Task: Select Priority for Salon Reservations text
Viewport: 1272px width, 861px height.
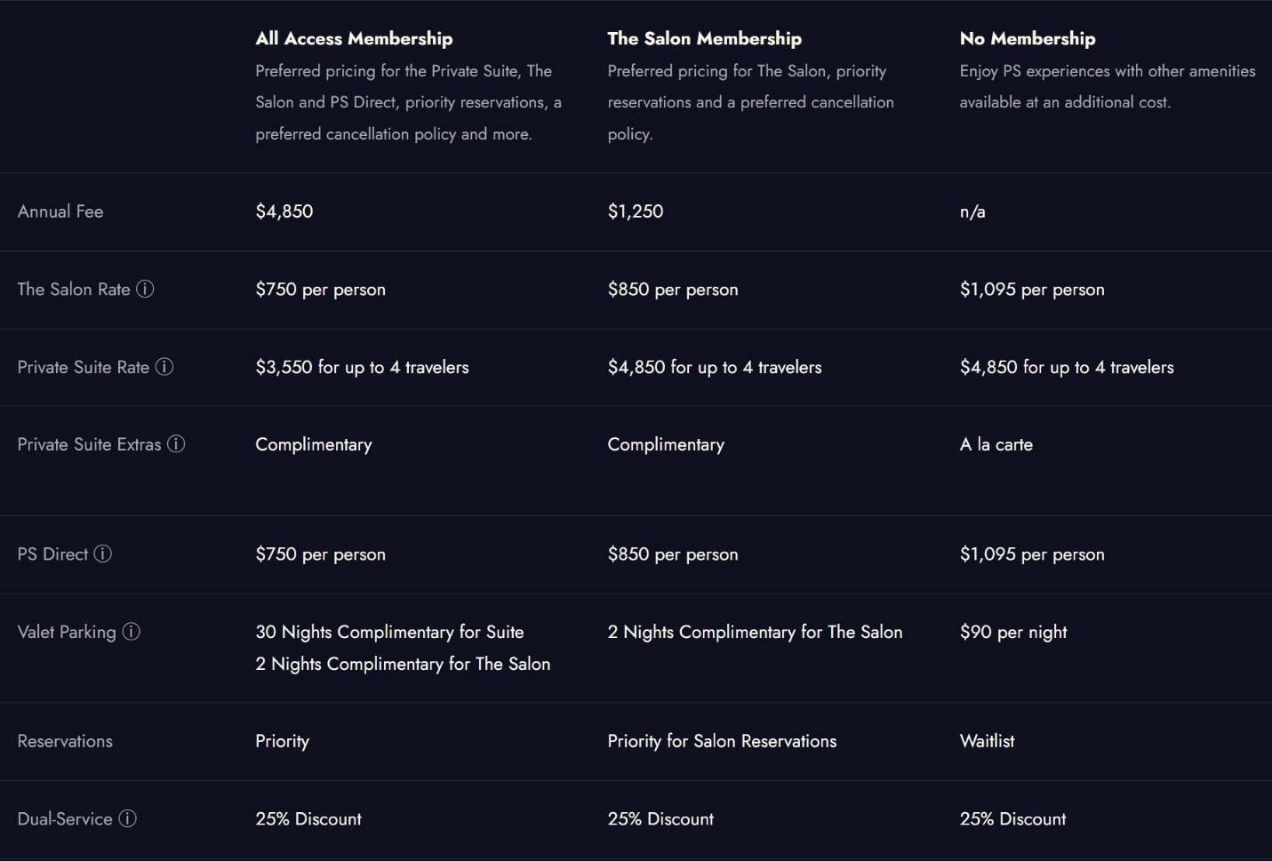Action: [x=722, y=741]
